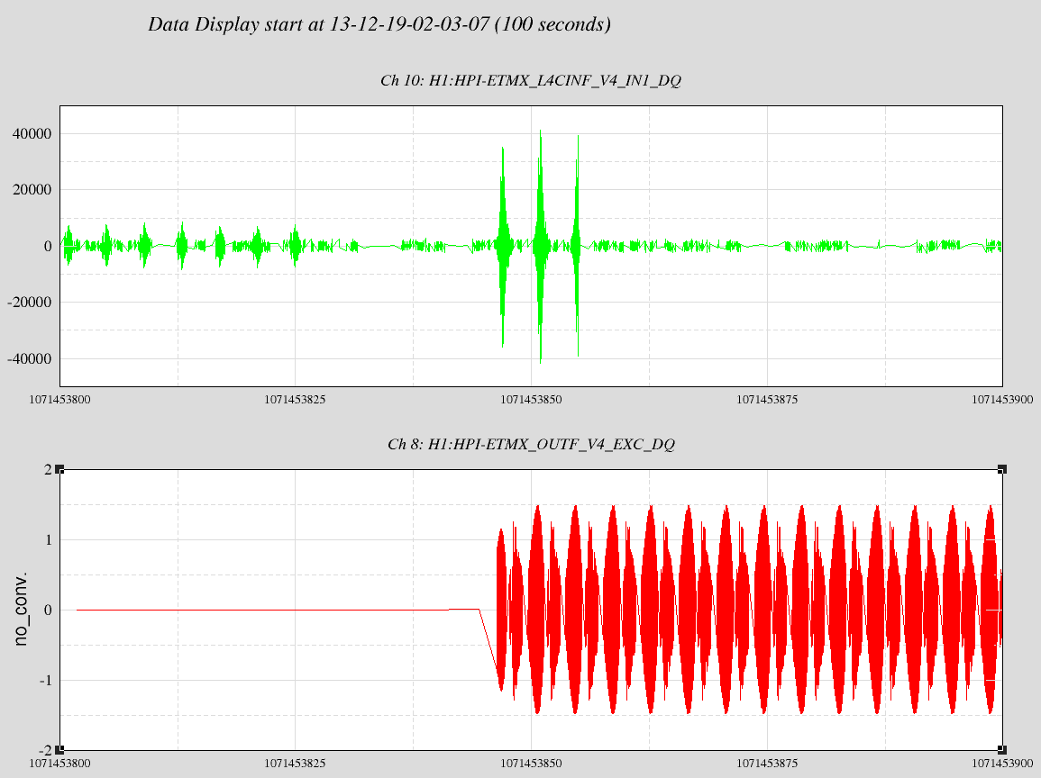Click the 1071453875 time label under Ch 10 plot

(767, 399)
